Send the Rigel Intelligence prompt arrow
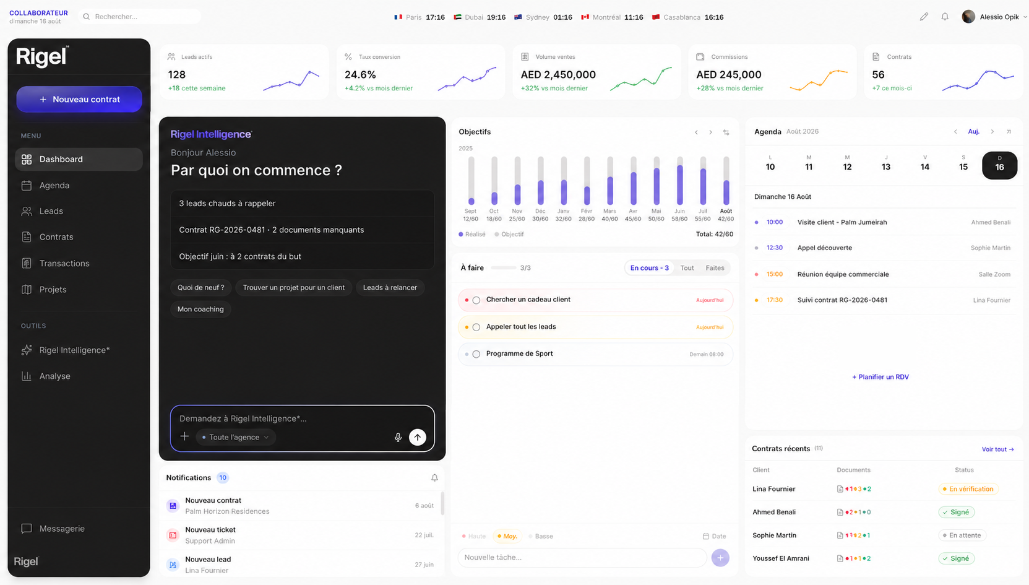 point(418,437)
